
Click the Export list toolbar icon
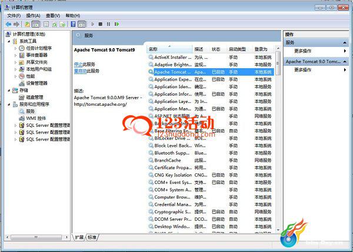[63, 24]
